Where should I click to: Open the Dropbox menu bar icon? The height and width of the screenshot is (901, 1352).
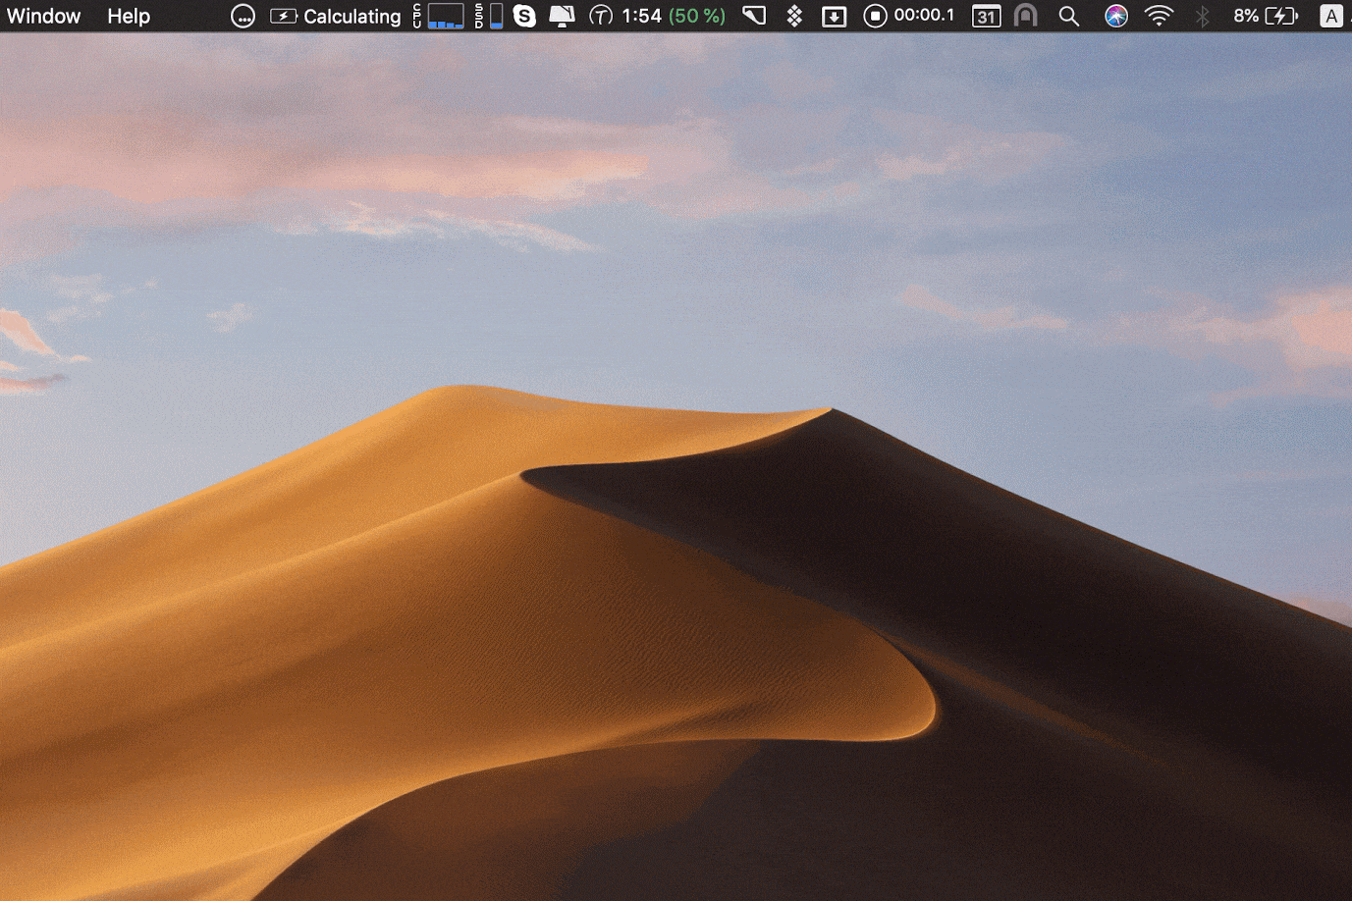click(794, 16)
